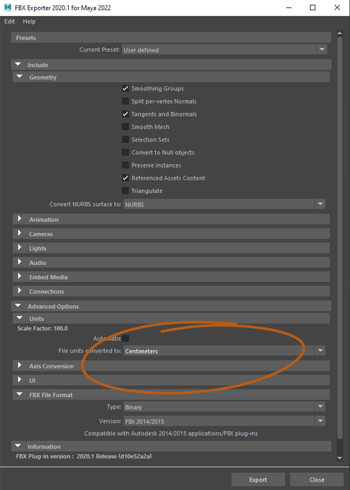This screenshot has height=490, width=350.
Task: Expand the Embed Media section
Action: (19, 277)
